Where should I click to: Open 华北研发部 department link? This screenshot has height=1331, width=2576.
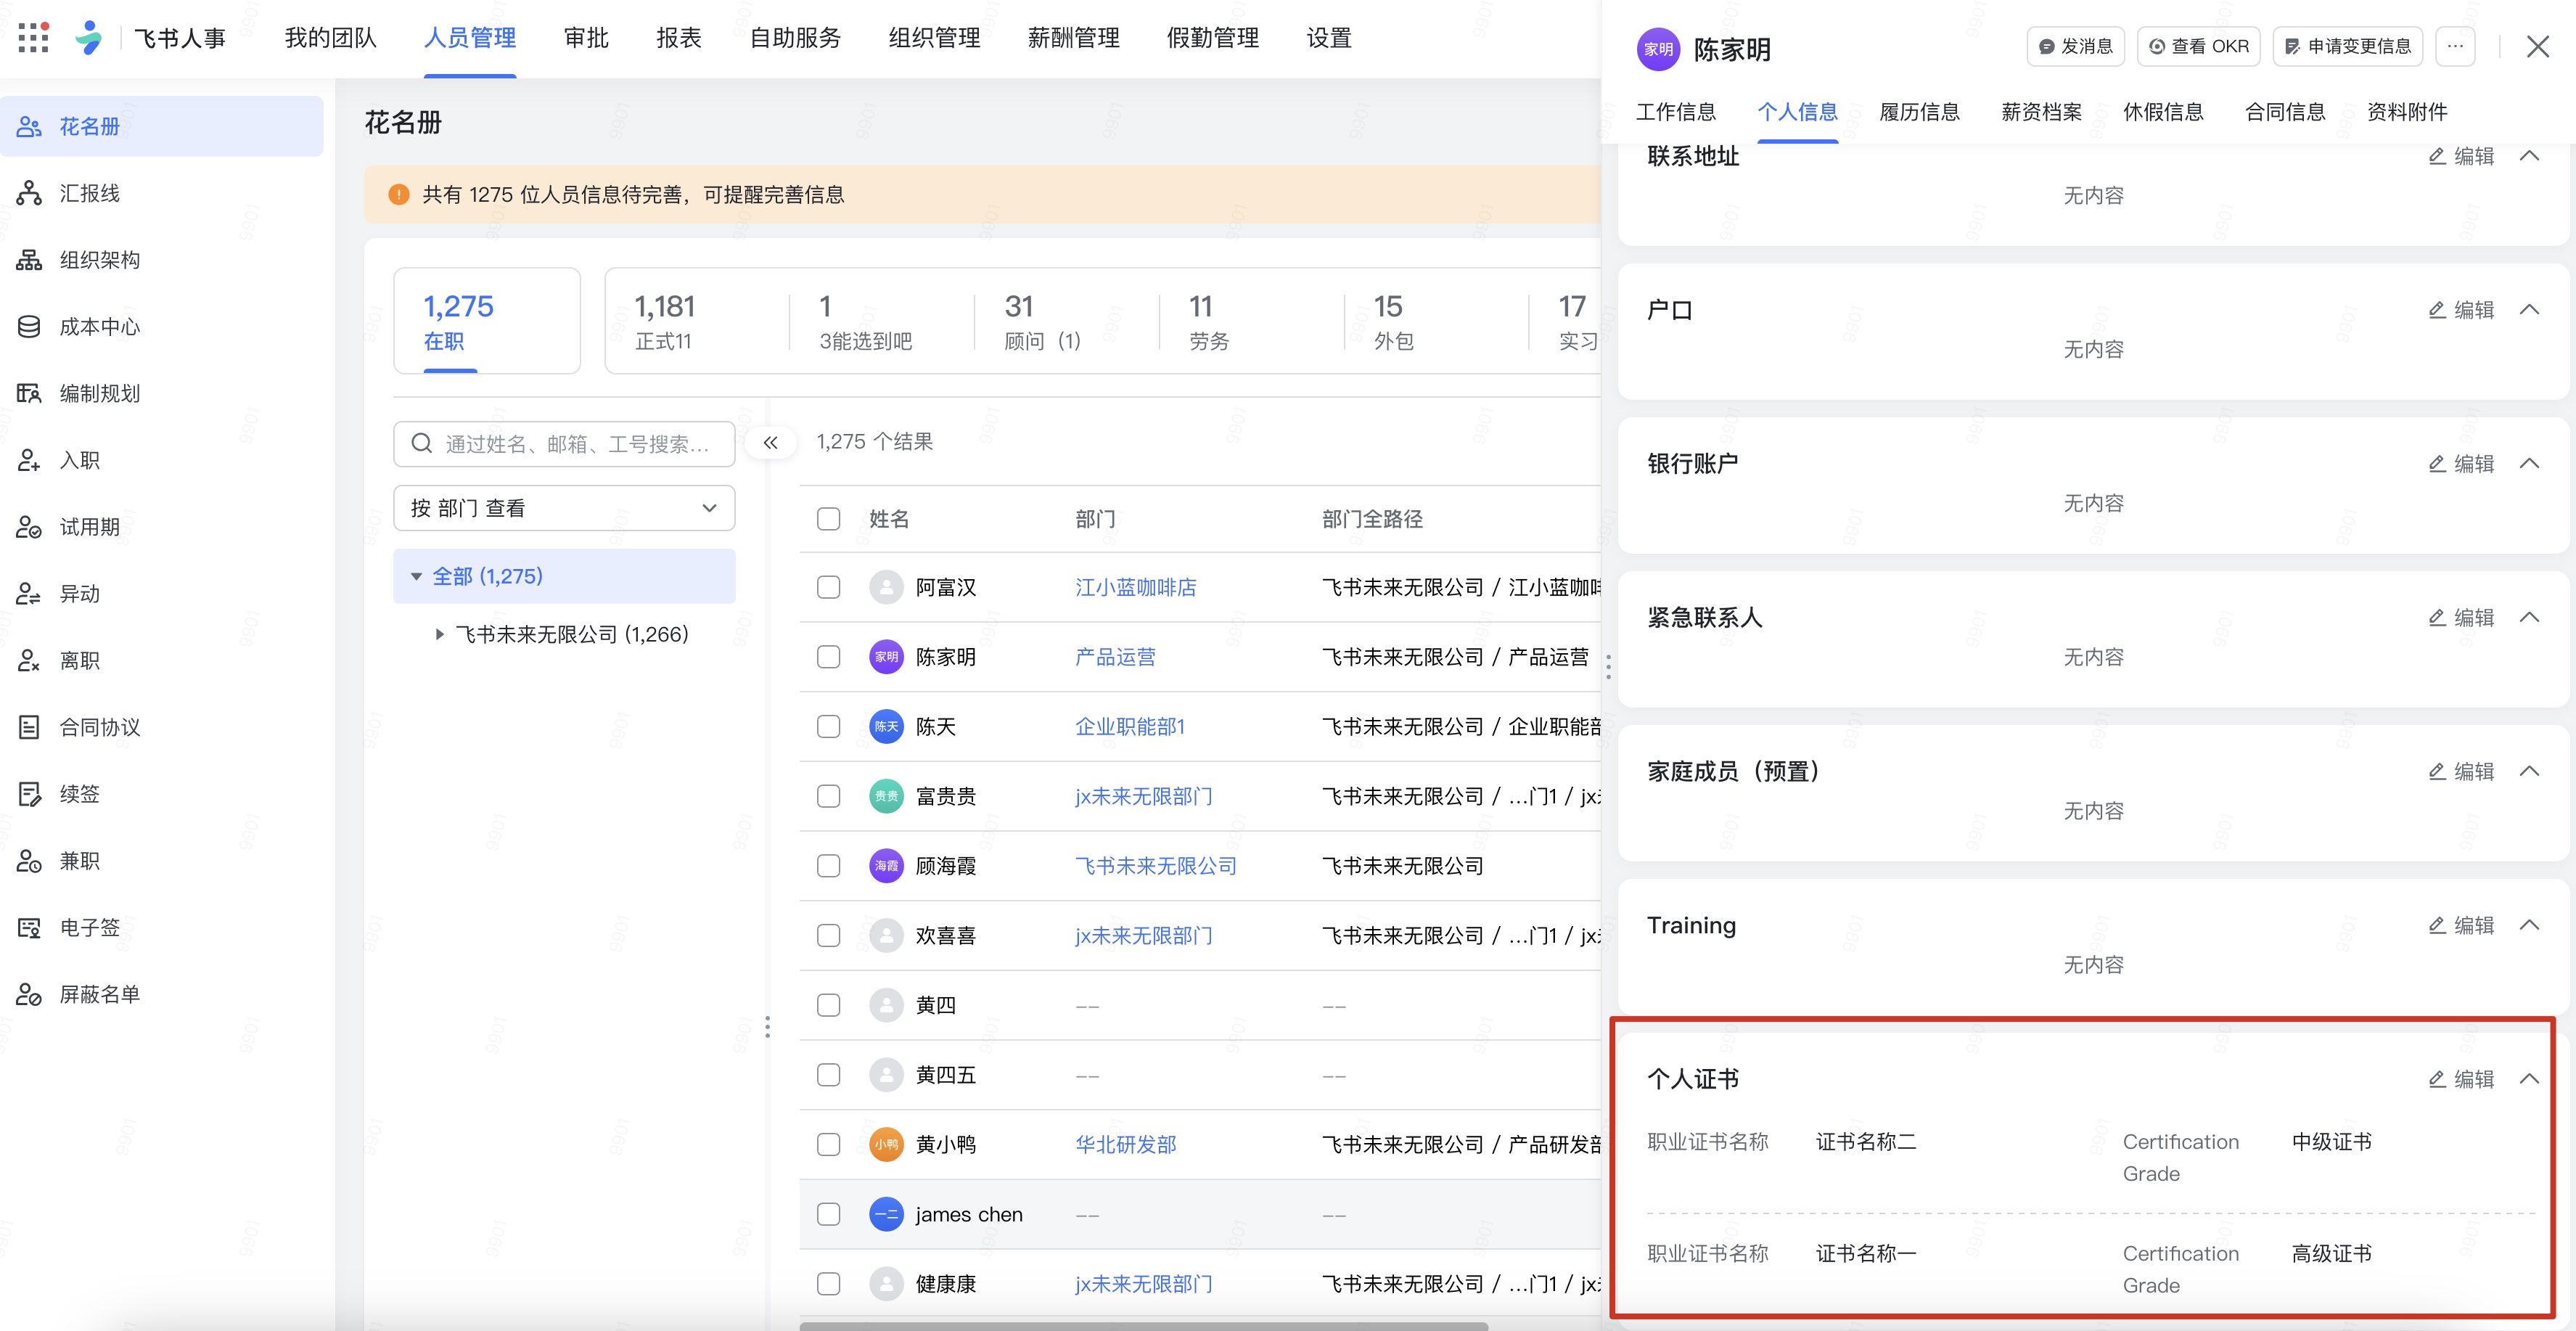1126,1144
